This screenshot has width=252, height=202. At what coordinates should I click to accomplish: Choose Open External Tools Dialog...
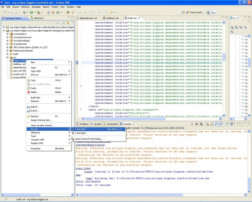pyautogui.click(x=98, y=139)
